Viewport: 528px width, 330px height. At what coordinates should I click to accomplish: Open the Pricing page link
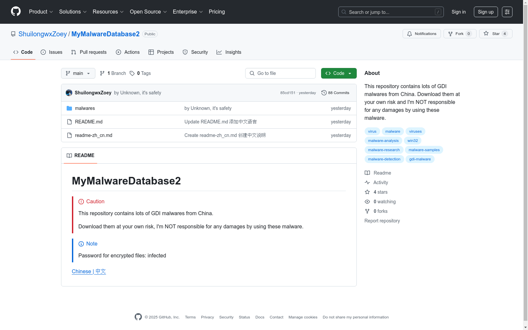[217, 12]
